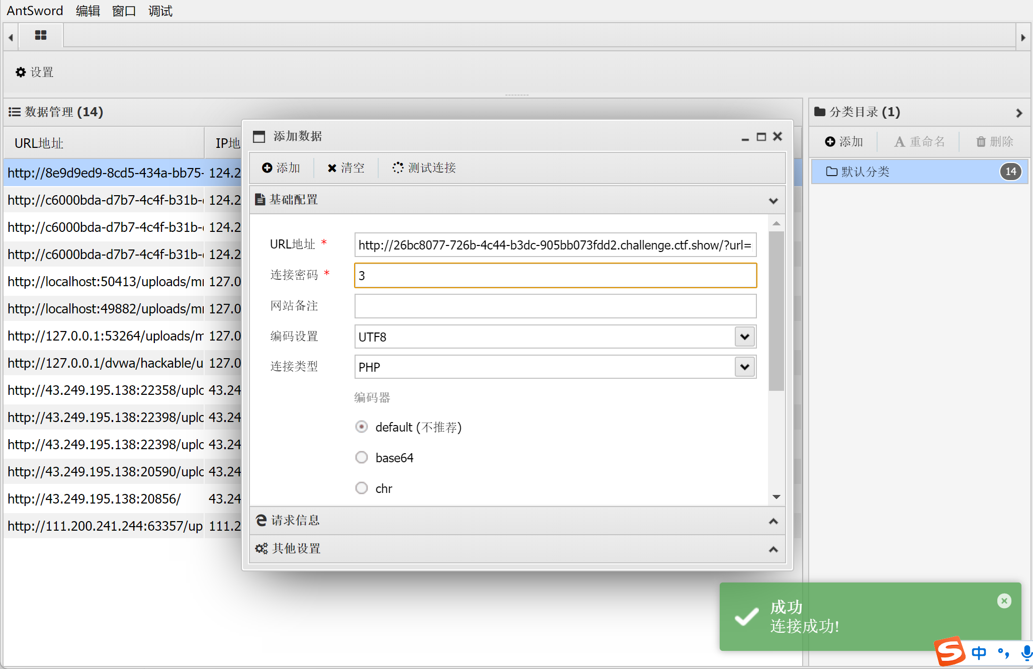Click the 清空 clear button

click(x=346, y=168)
